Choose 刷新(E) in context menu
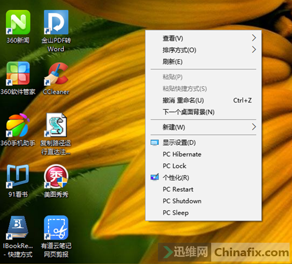Image resolution: width=292 pixels, height=264 pixels. pyautogui.click(x=173, y=62)
